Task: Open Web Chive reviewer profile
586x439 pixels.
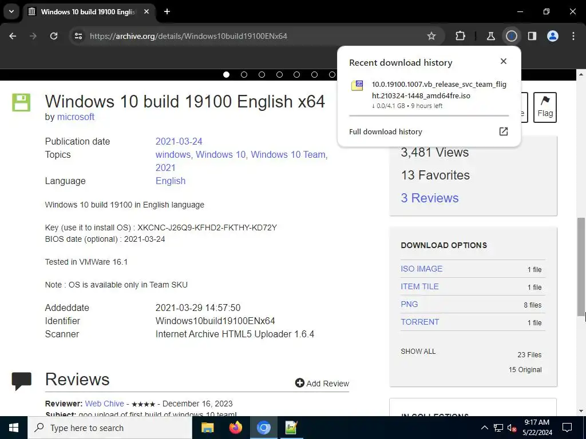Action: [x=104, y=404]
